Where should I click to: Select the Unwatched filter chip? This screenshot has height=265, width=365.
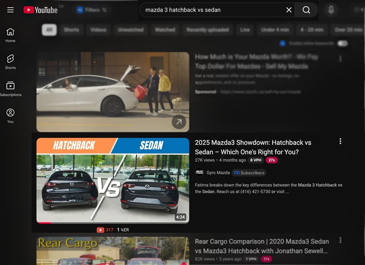131,30
